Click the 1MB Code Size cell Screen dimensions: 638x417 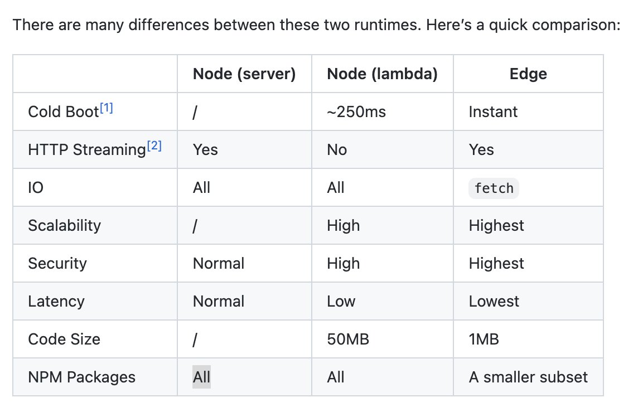tap(484, 340)
